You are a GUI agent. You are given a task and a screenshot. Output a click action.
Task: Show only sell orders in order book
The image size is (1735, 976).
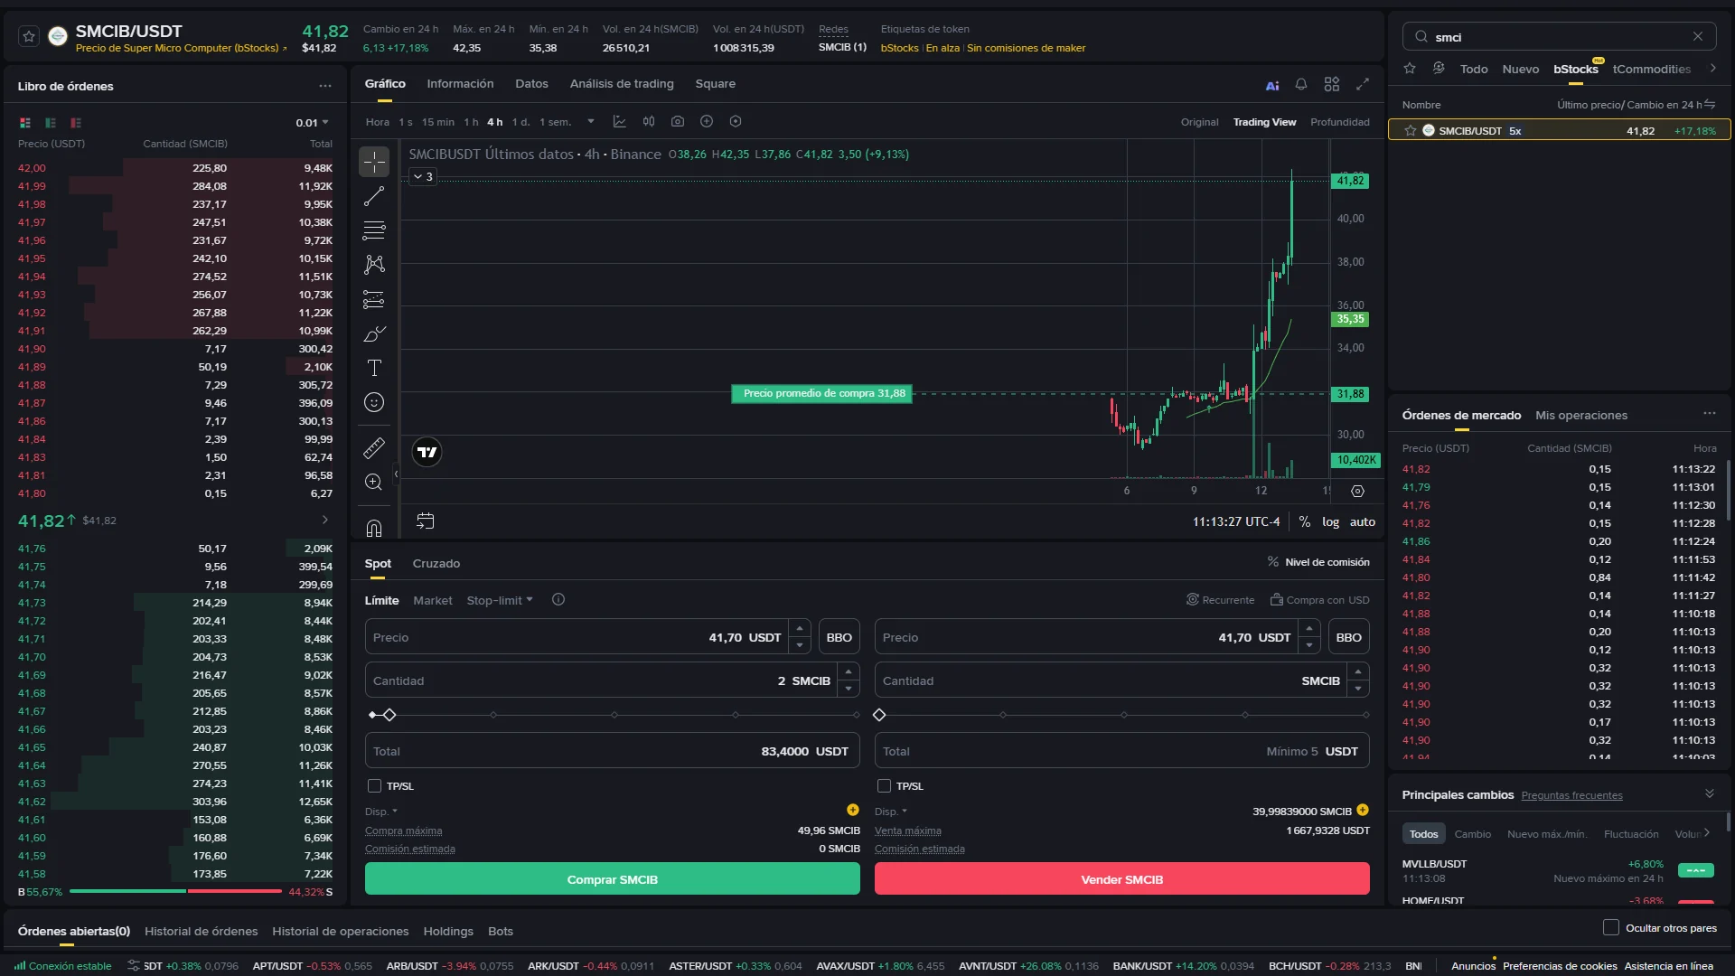click(76, 123)
